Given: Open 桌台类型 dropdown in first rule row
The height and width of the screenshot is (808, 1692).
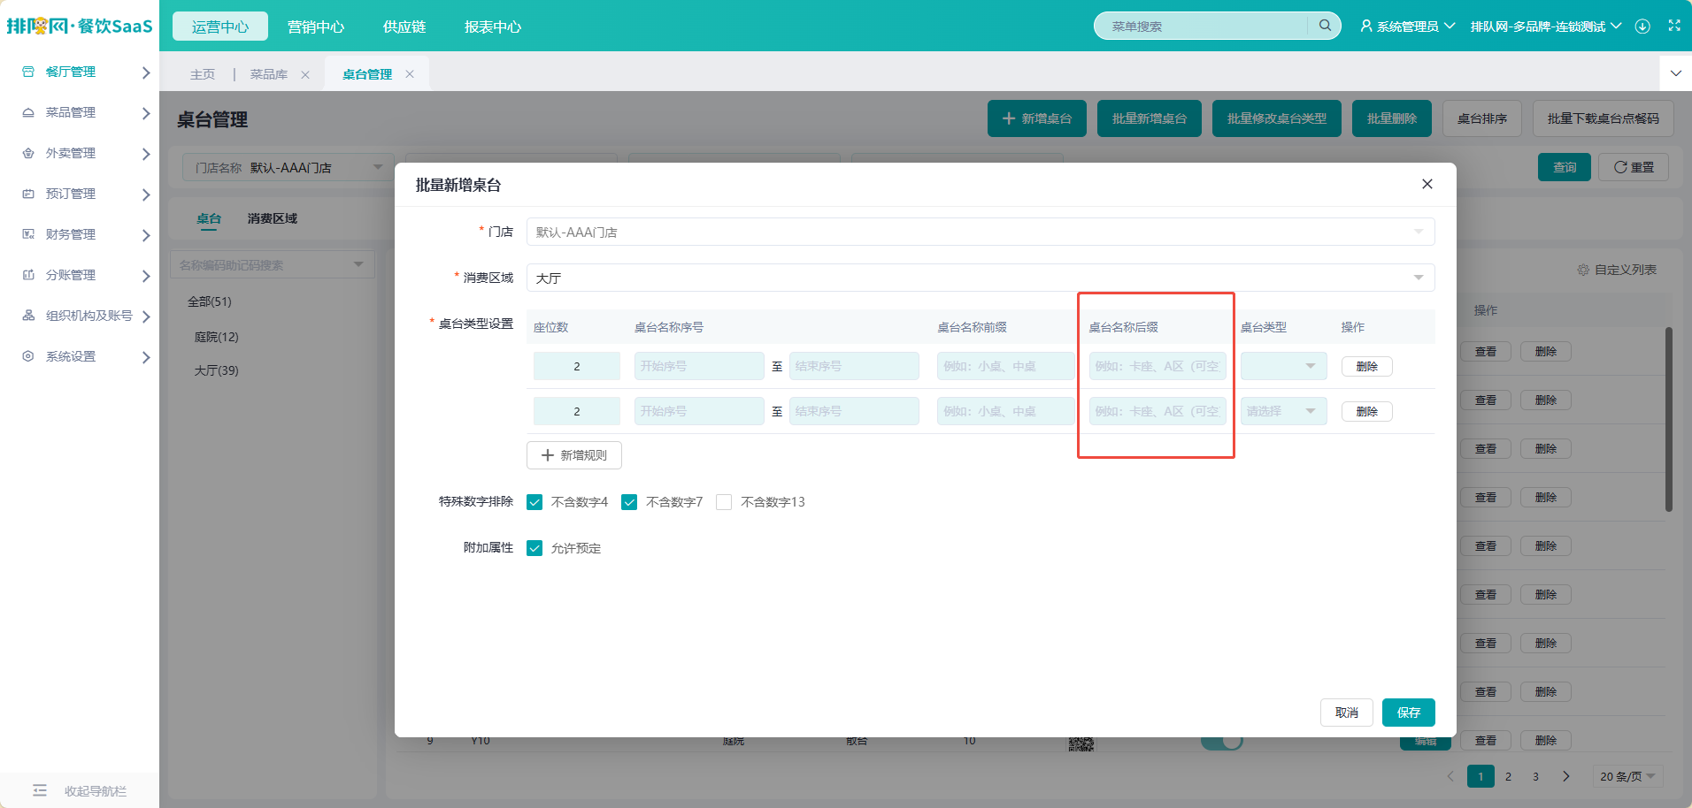Looking at the screenshot, I should (x=1283, y=366).
